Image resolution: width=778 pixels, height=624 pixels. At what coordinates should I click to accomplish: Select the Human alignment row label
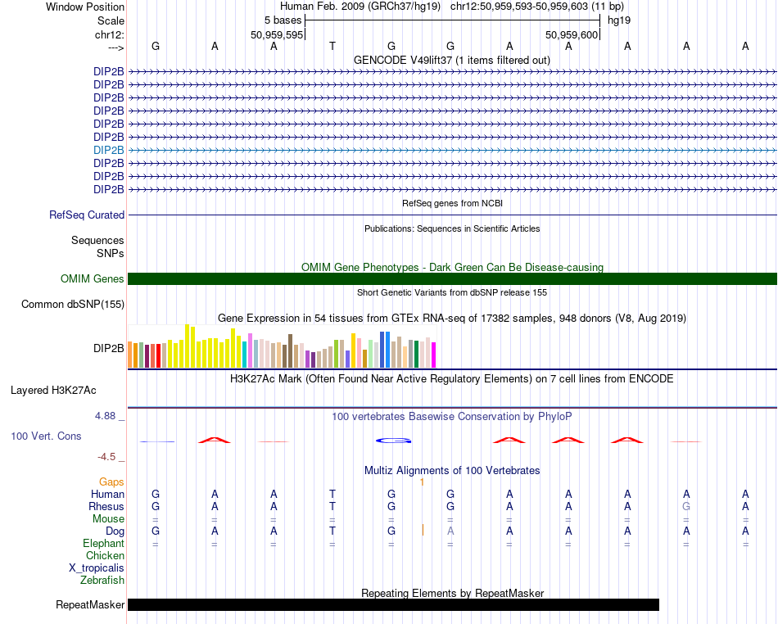[x=107, y=494]
